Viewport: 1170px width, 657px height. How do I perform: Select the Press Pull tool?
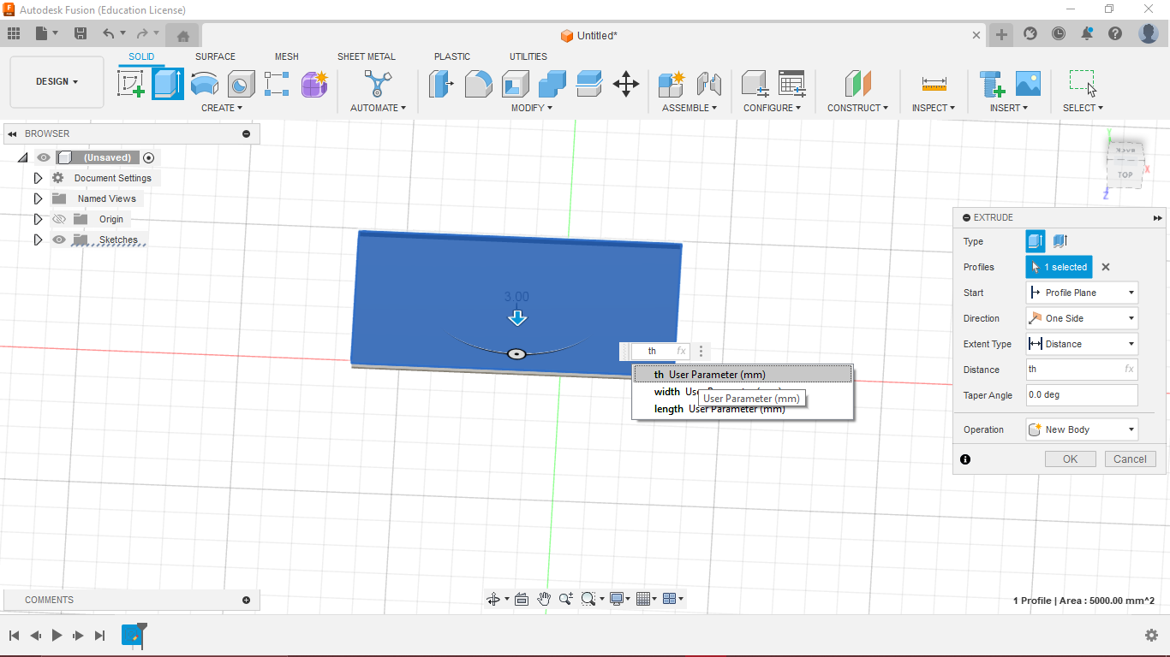(441, 84)
